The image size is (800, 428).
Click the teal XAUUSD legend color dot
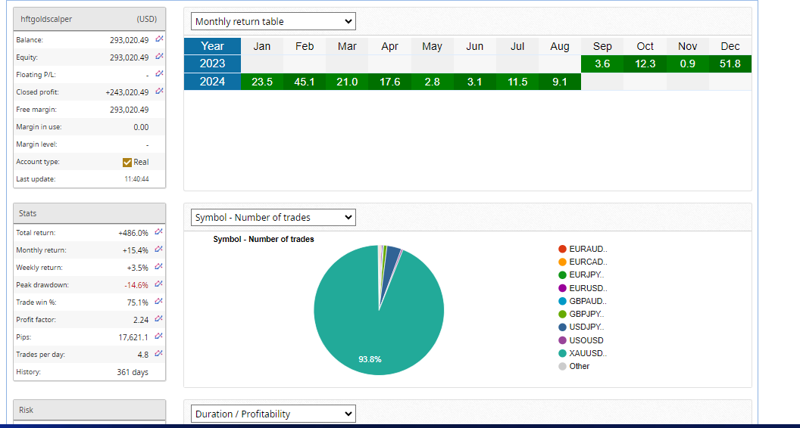tap(562, 353)
